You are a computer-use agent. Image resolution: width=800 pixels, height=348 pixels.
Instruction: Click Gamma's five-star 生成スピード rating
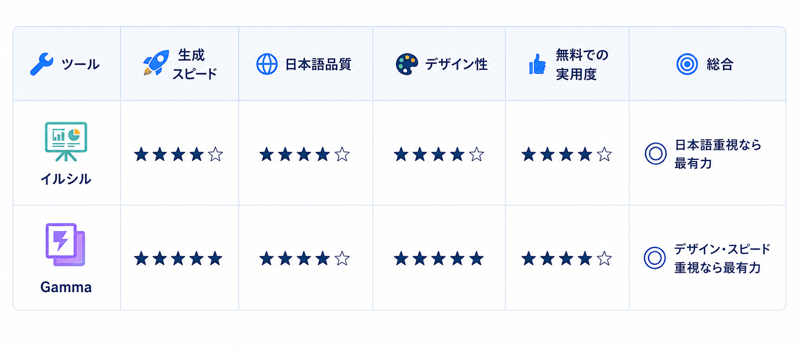(178, 258)
